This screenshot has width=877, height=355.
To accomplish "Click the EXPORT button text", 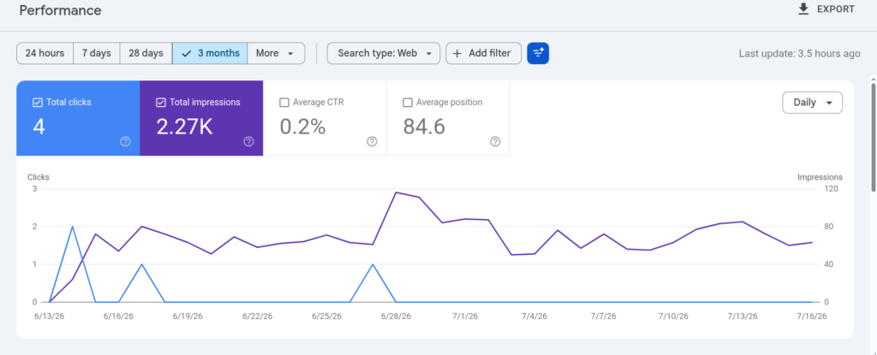I will point(836,9).
